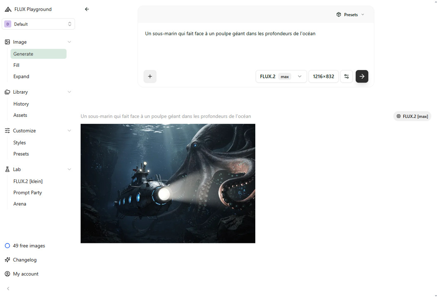Viewport: 437px width, 297px height.
Task: Open Arena under Lab
Action: (x=20, y=204)
